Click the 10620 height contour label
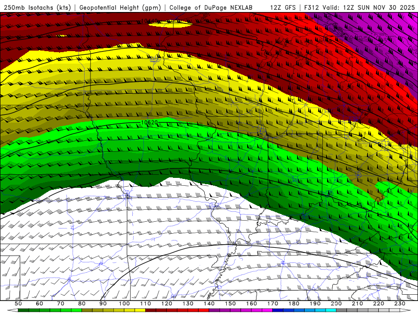The height and width of the screenshot is (313, 418). tap(149, 123)
